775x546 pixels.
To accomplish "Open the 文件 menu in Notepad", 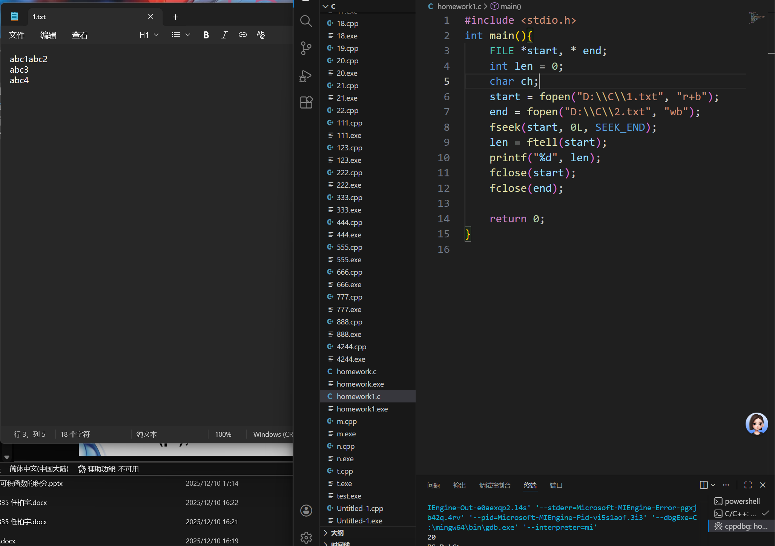I will click(x=17, y=35).
